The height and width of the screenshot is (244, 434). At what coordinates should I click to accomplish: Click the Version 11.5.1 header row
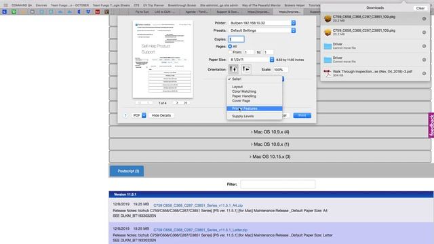[271, 195]
